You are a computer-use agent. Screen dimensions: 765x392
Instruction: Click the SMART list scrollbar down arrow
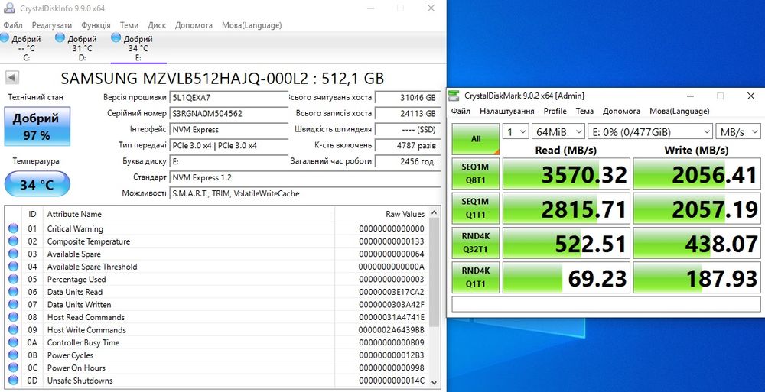435,383
